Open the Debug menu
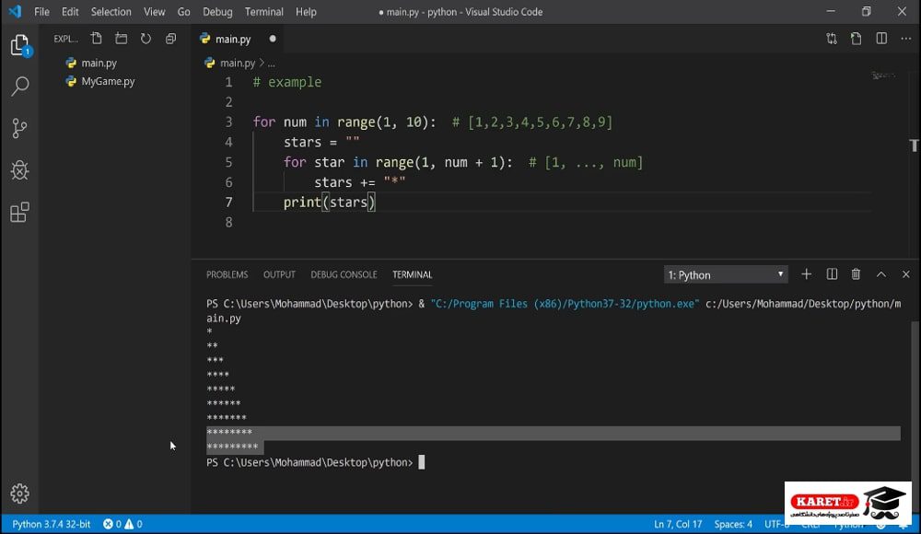The width and height of the screenshot is (921, 534). point(217,12)
